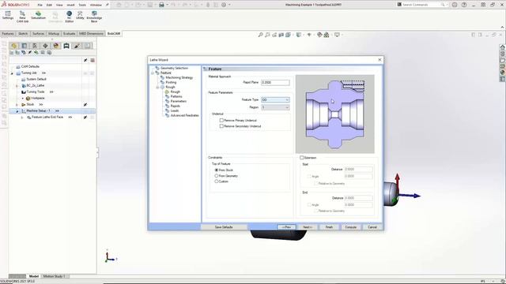Screen dimensions: 506x284
Task: Collapse the Turning Job tree node
Action: (13, 73)
